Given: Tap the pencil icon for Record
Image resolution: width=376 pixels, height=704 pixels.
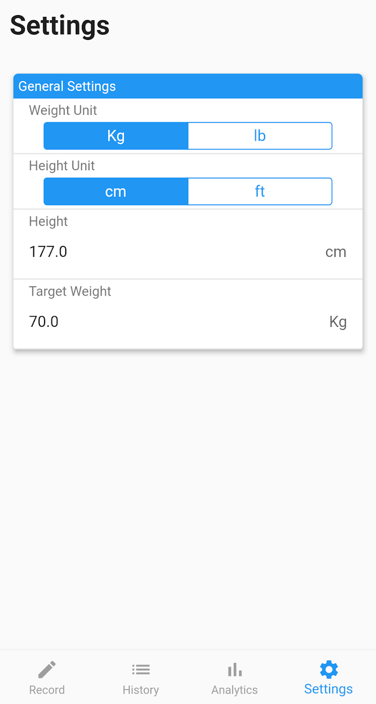Looking at the screenshot, I should (47, 669).
